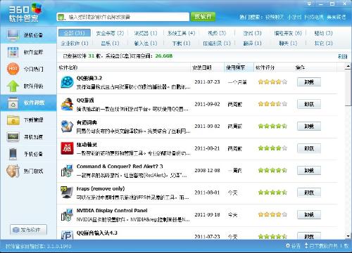The width and height of the screenshot is (352, 253).
Task: Focus the software name search field
Action: point(123,17)
